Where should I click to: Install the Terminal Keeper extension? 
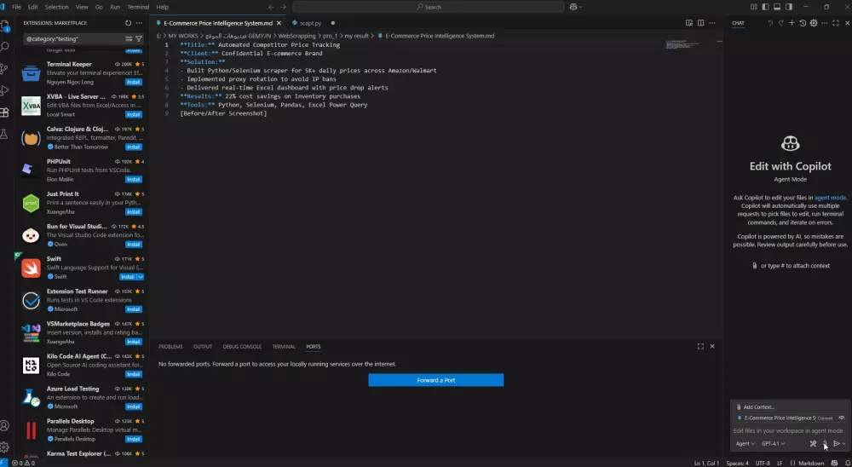click(x=134, y=82)
